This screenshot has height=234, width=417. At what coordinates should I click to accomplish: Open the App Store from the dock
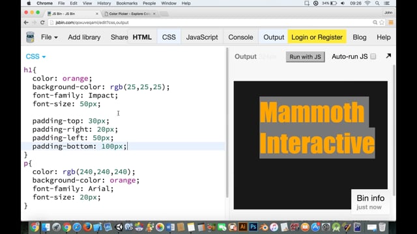pos(315,227)
